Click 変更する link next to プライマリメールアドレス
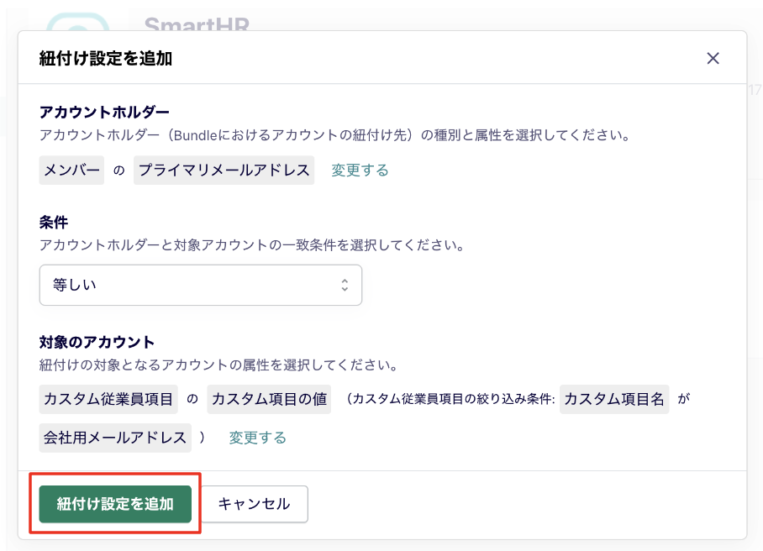 coord(360,171)
